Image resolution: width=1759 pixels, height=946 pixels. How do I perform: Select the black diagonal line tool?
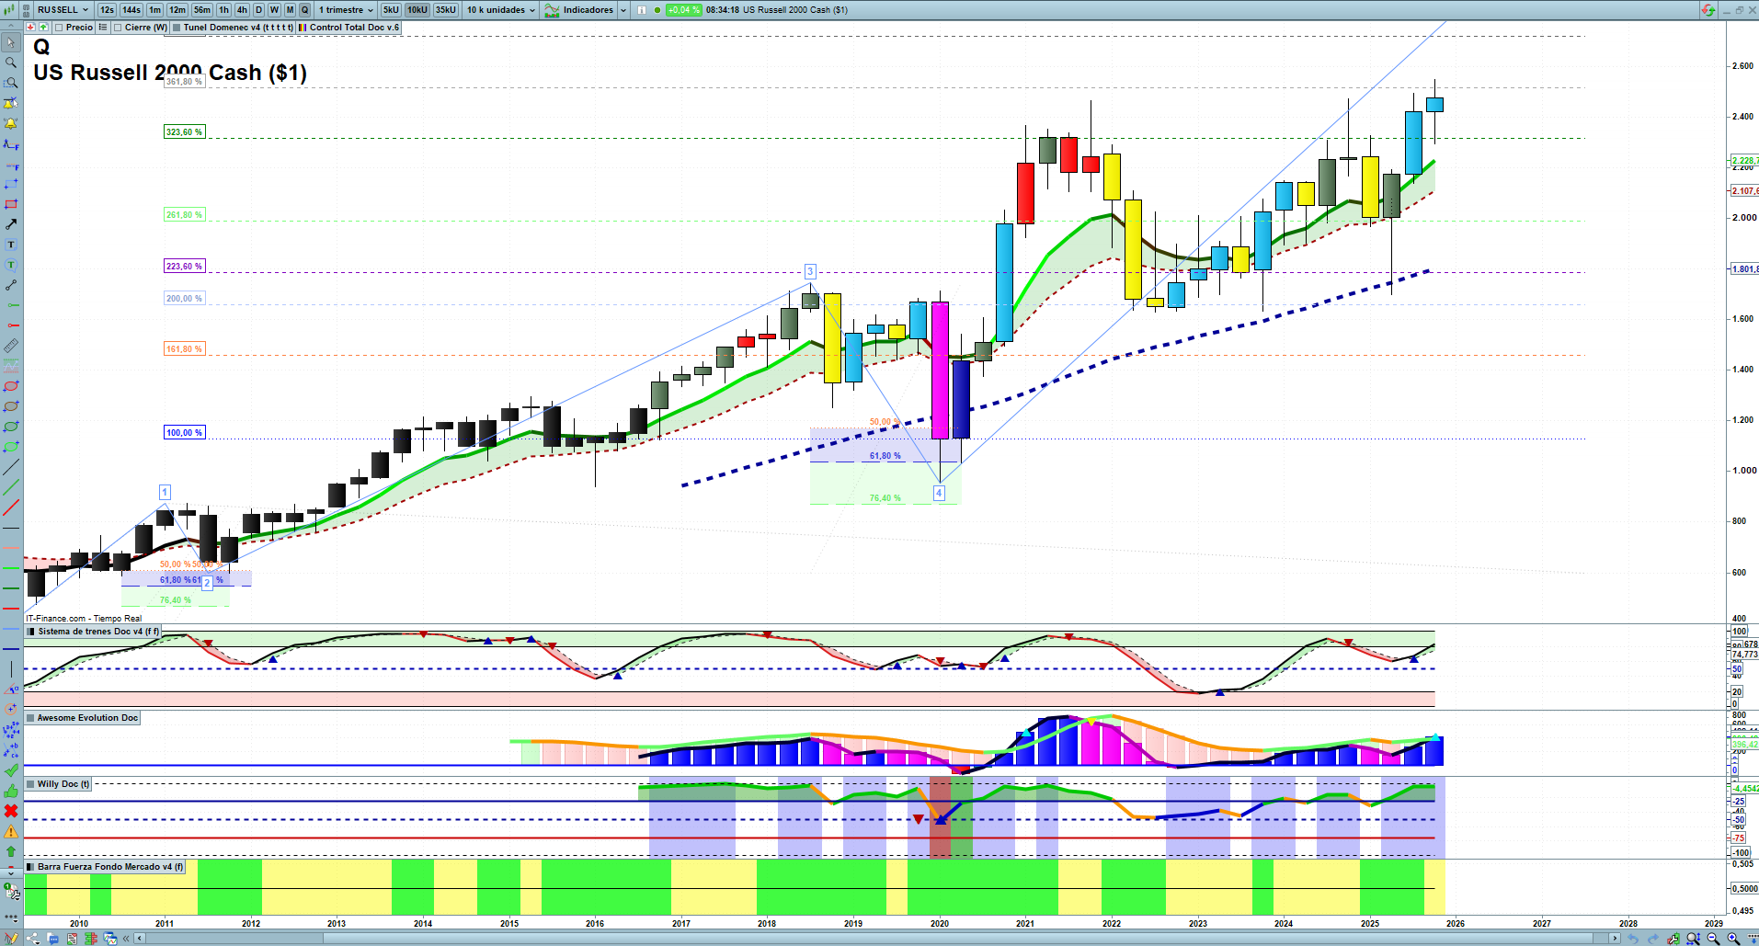point(11,467)
